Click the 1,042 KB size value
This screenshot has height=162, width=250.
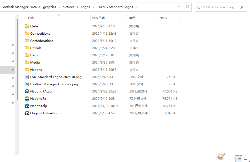(x=171, y=113)
